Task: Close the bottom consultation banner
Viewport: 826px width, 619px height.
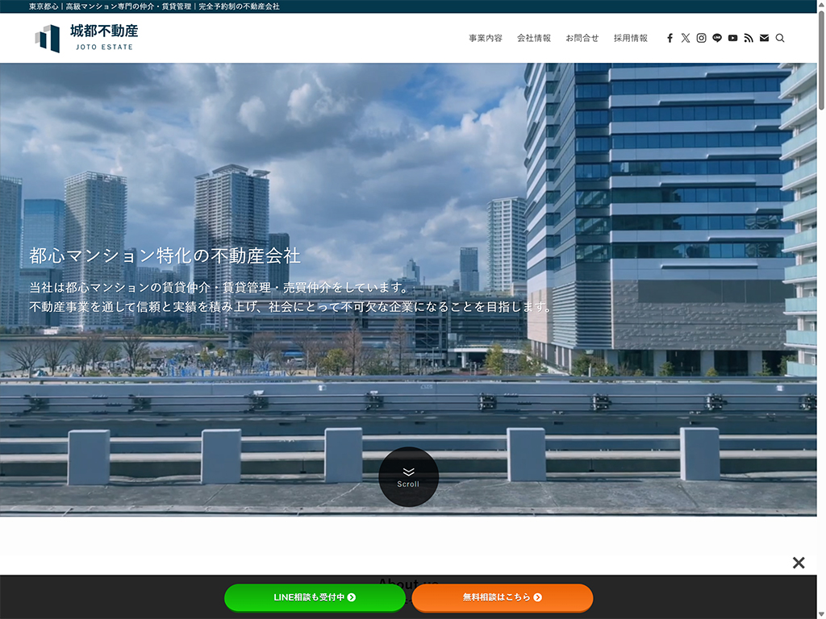Action: click(799, 563)
